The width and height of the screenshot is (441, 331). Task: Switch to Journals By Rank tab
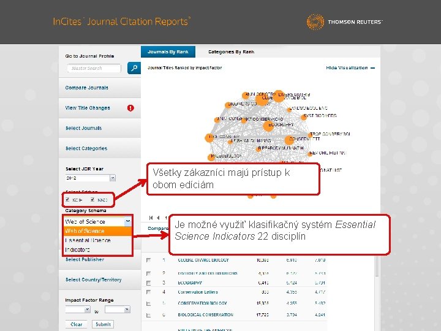coord(168,51)
